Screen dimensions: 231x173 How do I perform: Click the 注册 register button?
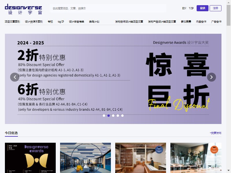(215, 8)
